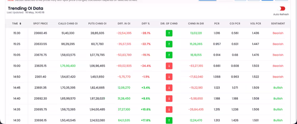Click COI PCR value 1.426

[235, 120]
